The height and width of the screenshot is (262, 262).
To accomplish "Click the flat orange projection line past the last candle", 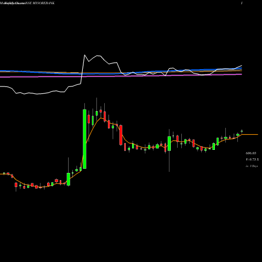I will point(250,135).
